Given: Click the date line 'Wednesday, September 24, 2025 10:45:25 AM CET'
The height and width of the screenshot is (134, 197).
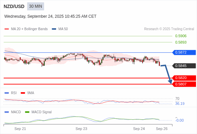Looking at the screenshot, I should [x=50, y=16].
